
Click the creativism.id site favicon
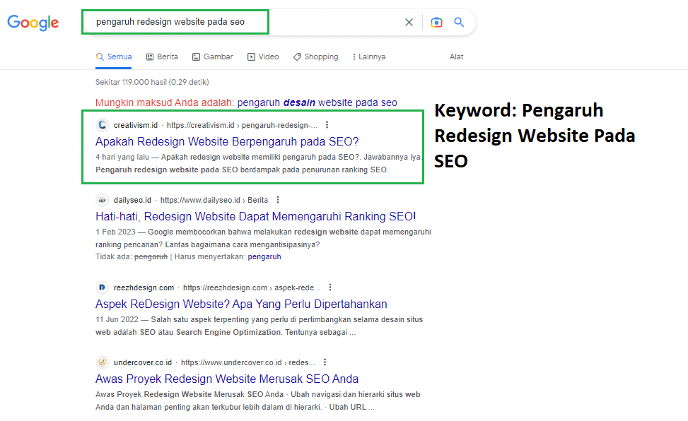[101, 124]
